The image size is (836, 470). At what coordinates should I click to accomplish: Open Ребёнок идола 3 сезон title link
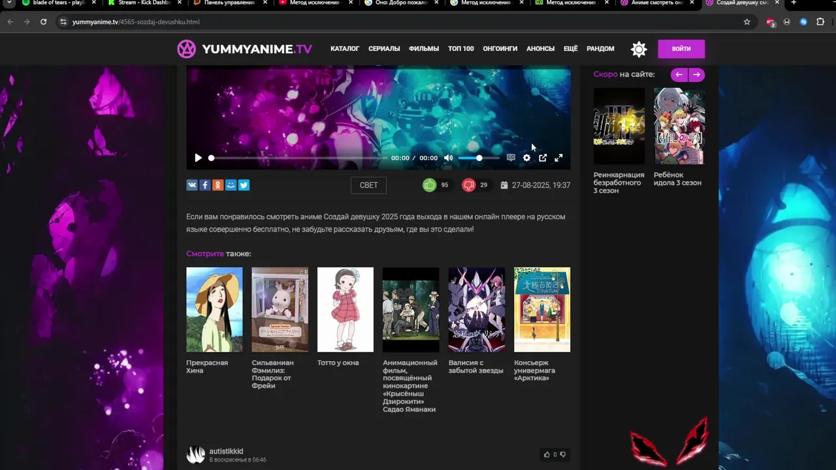point(677,179)
